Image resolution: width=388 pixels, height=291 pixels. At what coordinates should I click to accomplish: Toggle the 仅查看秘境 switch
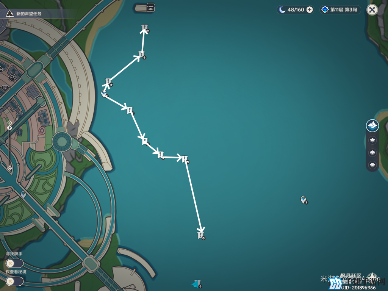[x=15, y=282]
